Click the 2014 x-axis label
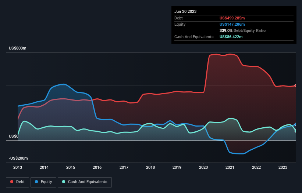Image resolution: width=302 pixels, height=193 pixels. click(44, 167)
